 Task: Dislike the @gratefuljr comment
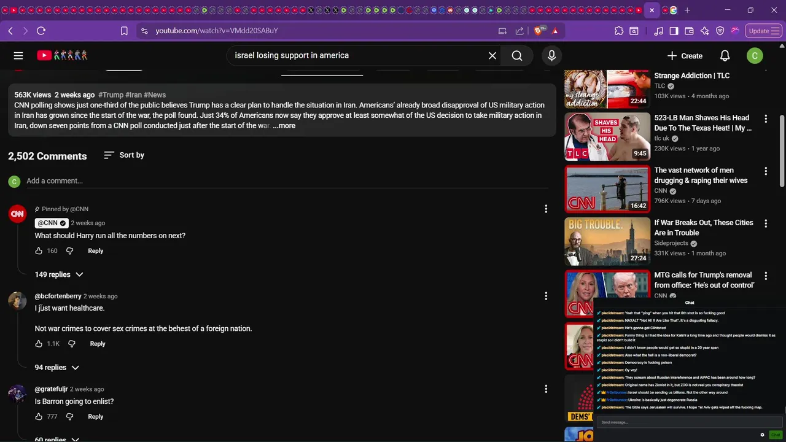69,416
